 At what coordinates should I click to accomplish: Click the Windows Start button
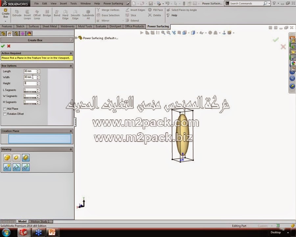click(x=7, y=232)
